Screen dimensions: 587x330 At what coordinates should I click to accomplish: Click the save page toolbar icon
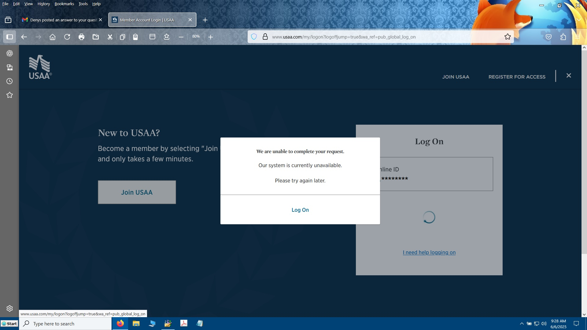[x=96, y=37]
